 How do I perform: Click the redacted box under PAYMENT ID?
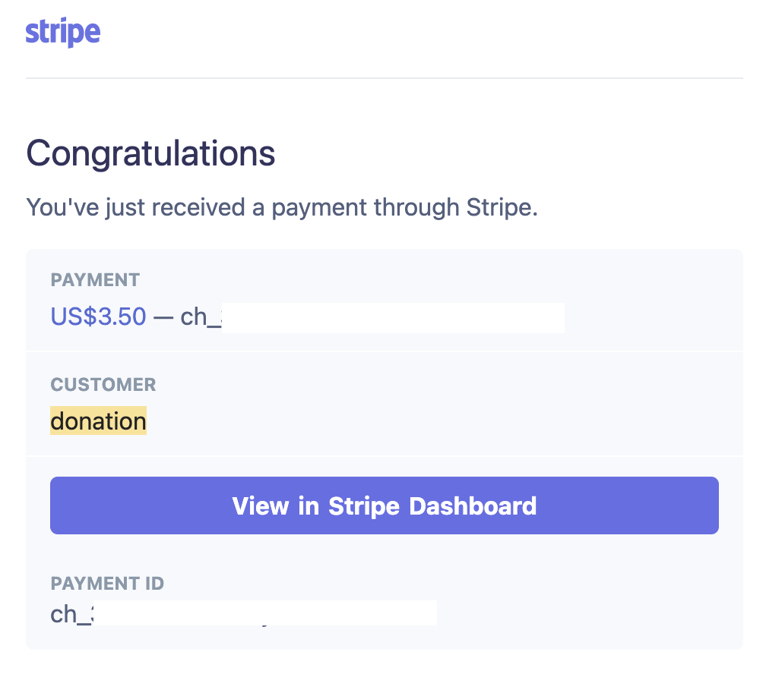point(266,613)
